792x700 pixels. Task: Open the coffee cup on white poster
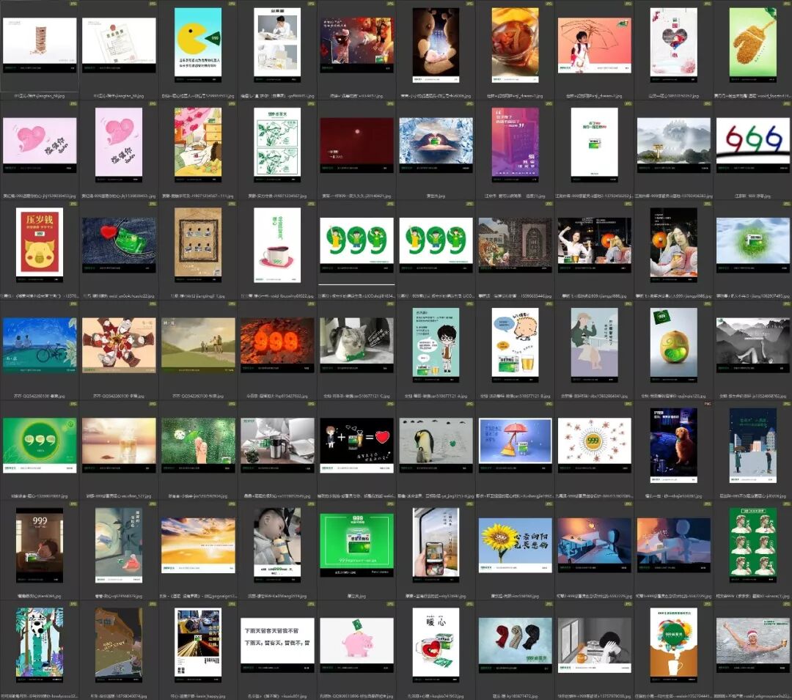277,246
